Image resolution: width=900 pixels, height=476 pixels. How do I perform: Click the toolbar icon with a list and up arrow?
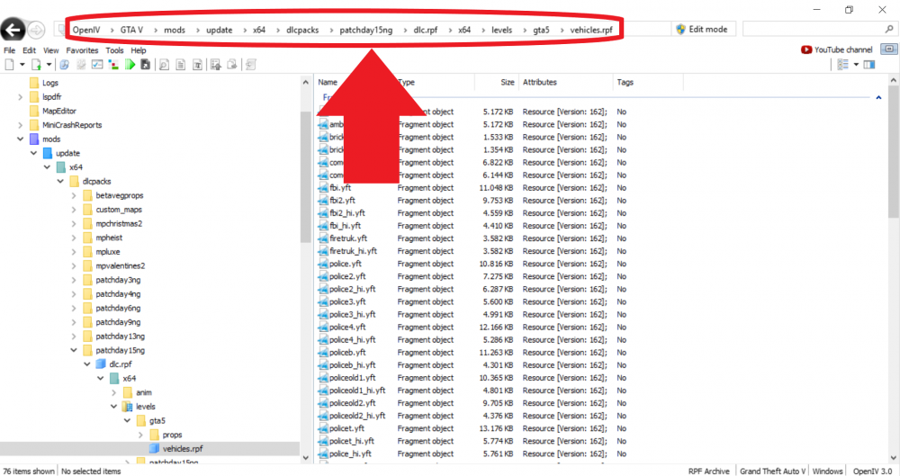tap(215, 65)
